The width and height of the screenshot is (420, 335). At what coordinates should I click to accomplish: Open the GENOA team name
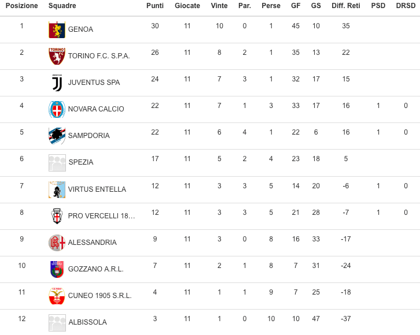pyautogui.click(x=80, y=29)
